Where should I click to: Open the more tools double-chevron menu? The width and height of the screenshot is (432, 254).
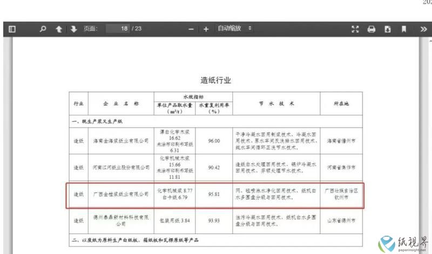pyautogui.click(x=423, y=29)
